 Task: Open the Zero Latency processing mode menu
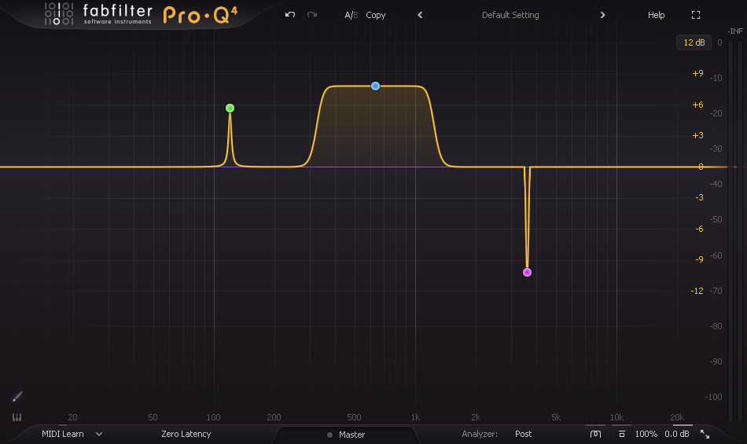186,434
